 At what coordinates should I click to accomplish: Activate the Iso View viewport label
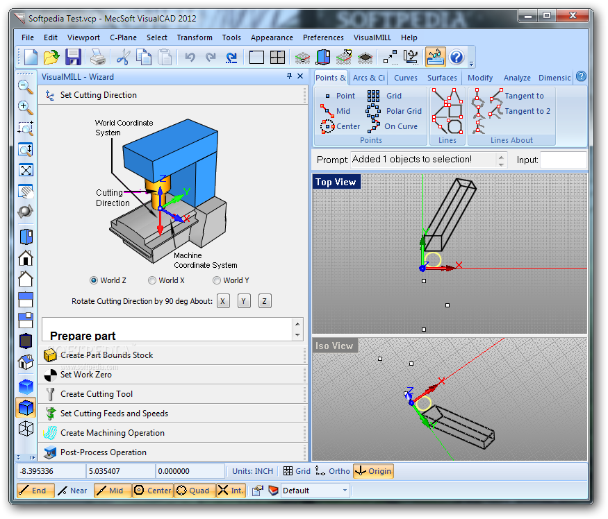click(x=335, y=346)
